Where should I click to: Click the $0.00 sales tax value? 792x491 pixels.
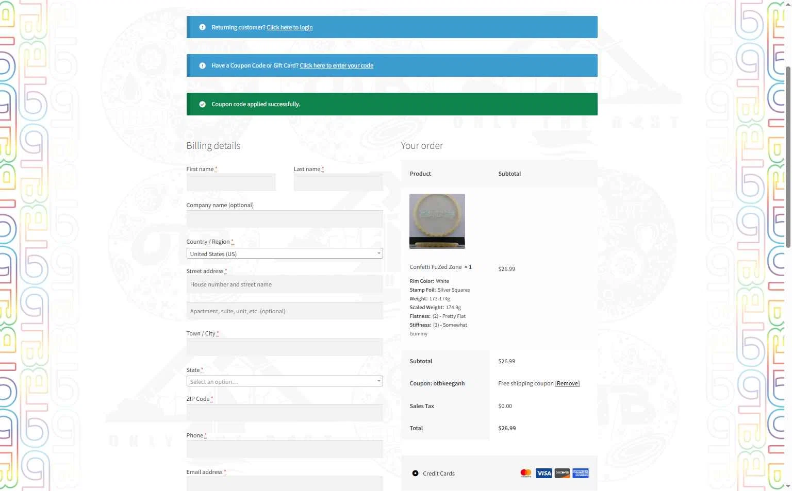click(x=505, y=406)
